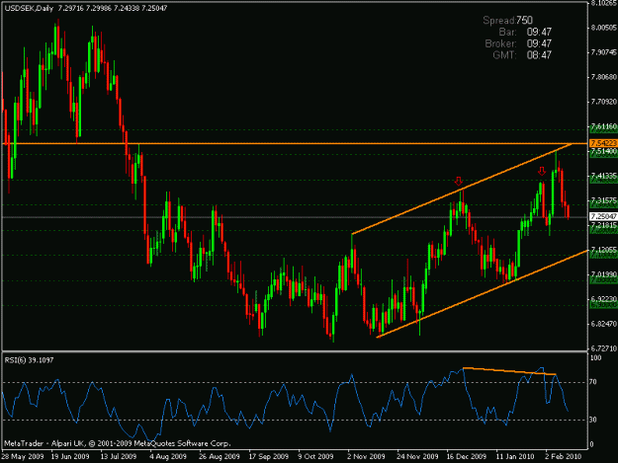Select the orange divergence line on RSI
The height and width of the screenshot is (463, 618).
pyautogui.click(x=509, y=371)
